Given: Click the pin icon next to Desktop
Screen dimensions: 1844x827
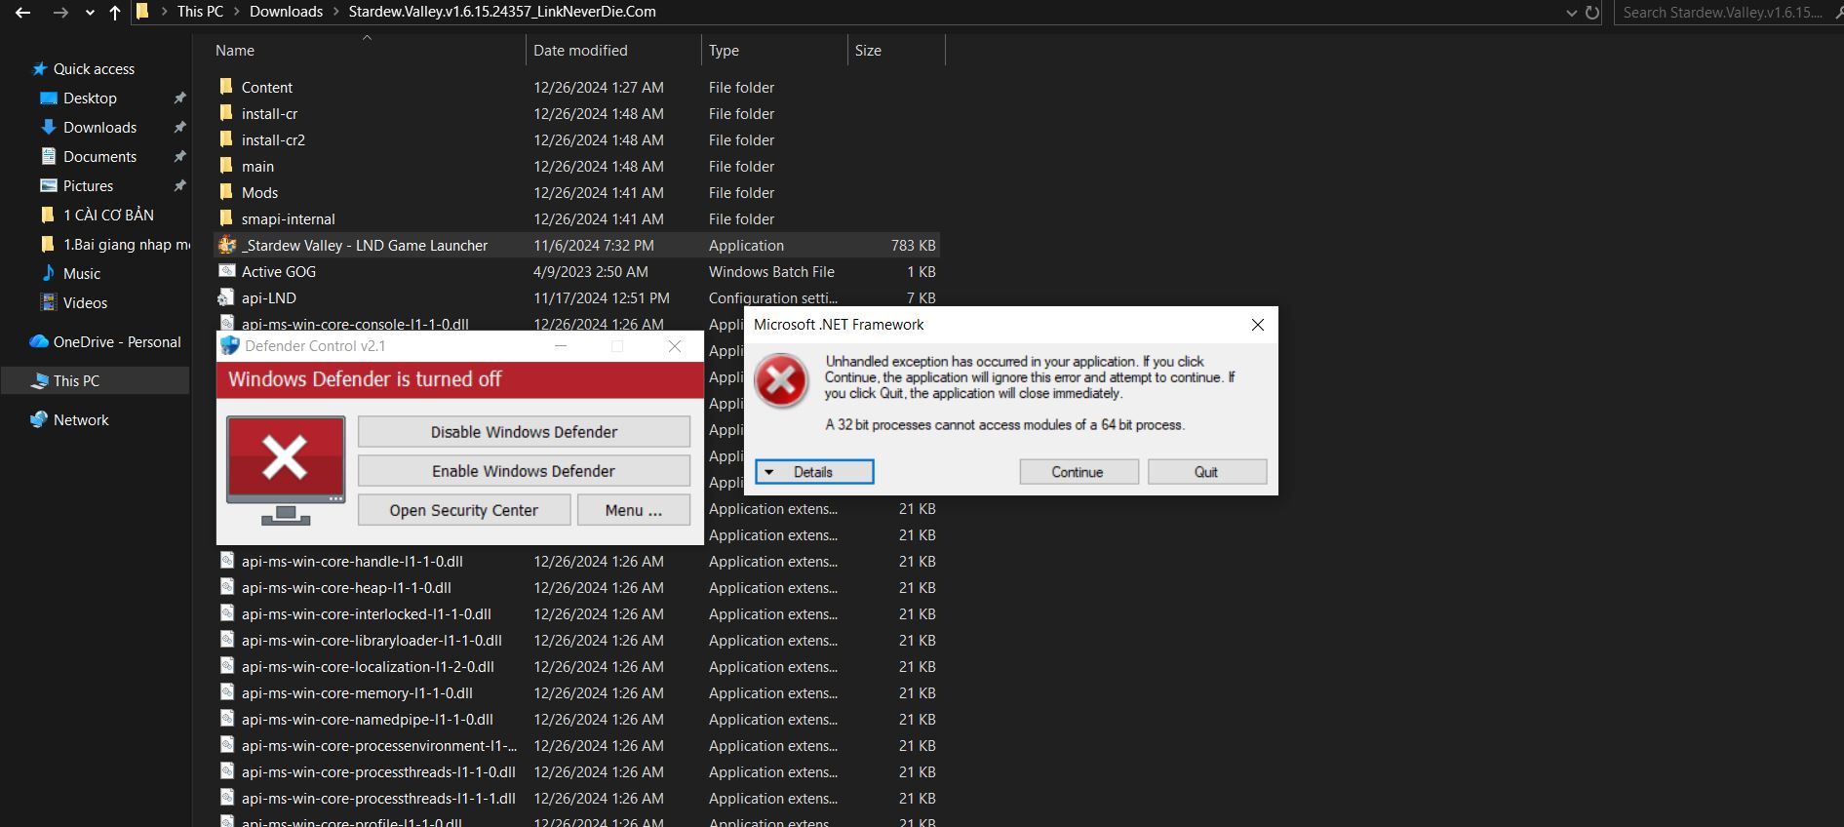Looking at the screenshot, I should coord(179,98).
